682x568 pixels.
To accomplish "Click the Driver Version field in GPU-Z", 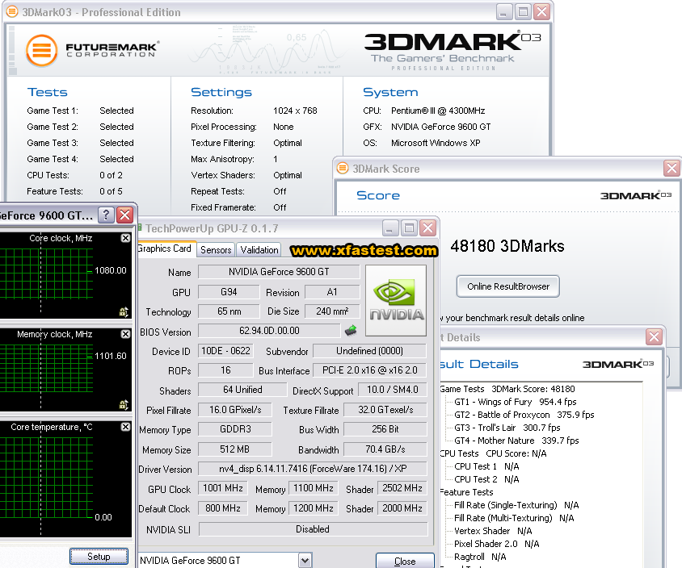I will point(312,469).
